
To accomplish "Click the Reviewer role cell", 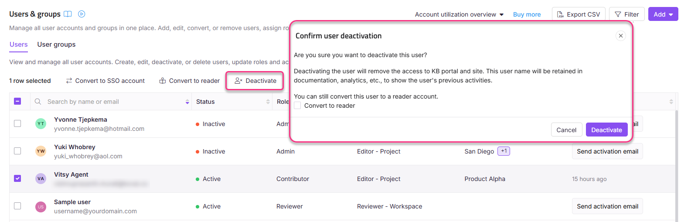I will (289, 206).
